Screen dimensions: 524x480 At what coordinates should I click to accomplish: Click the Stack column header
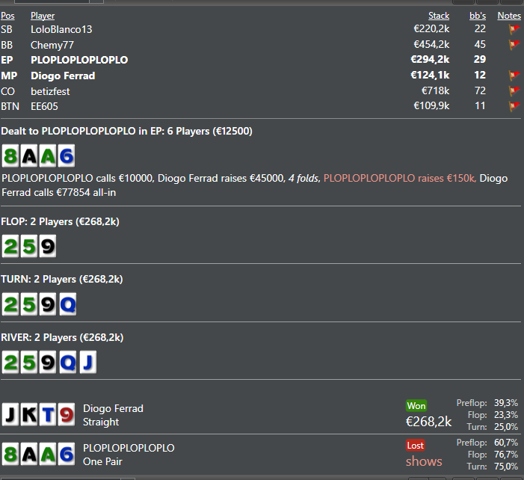(439, 16)
